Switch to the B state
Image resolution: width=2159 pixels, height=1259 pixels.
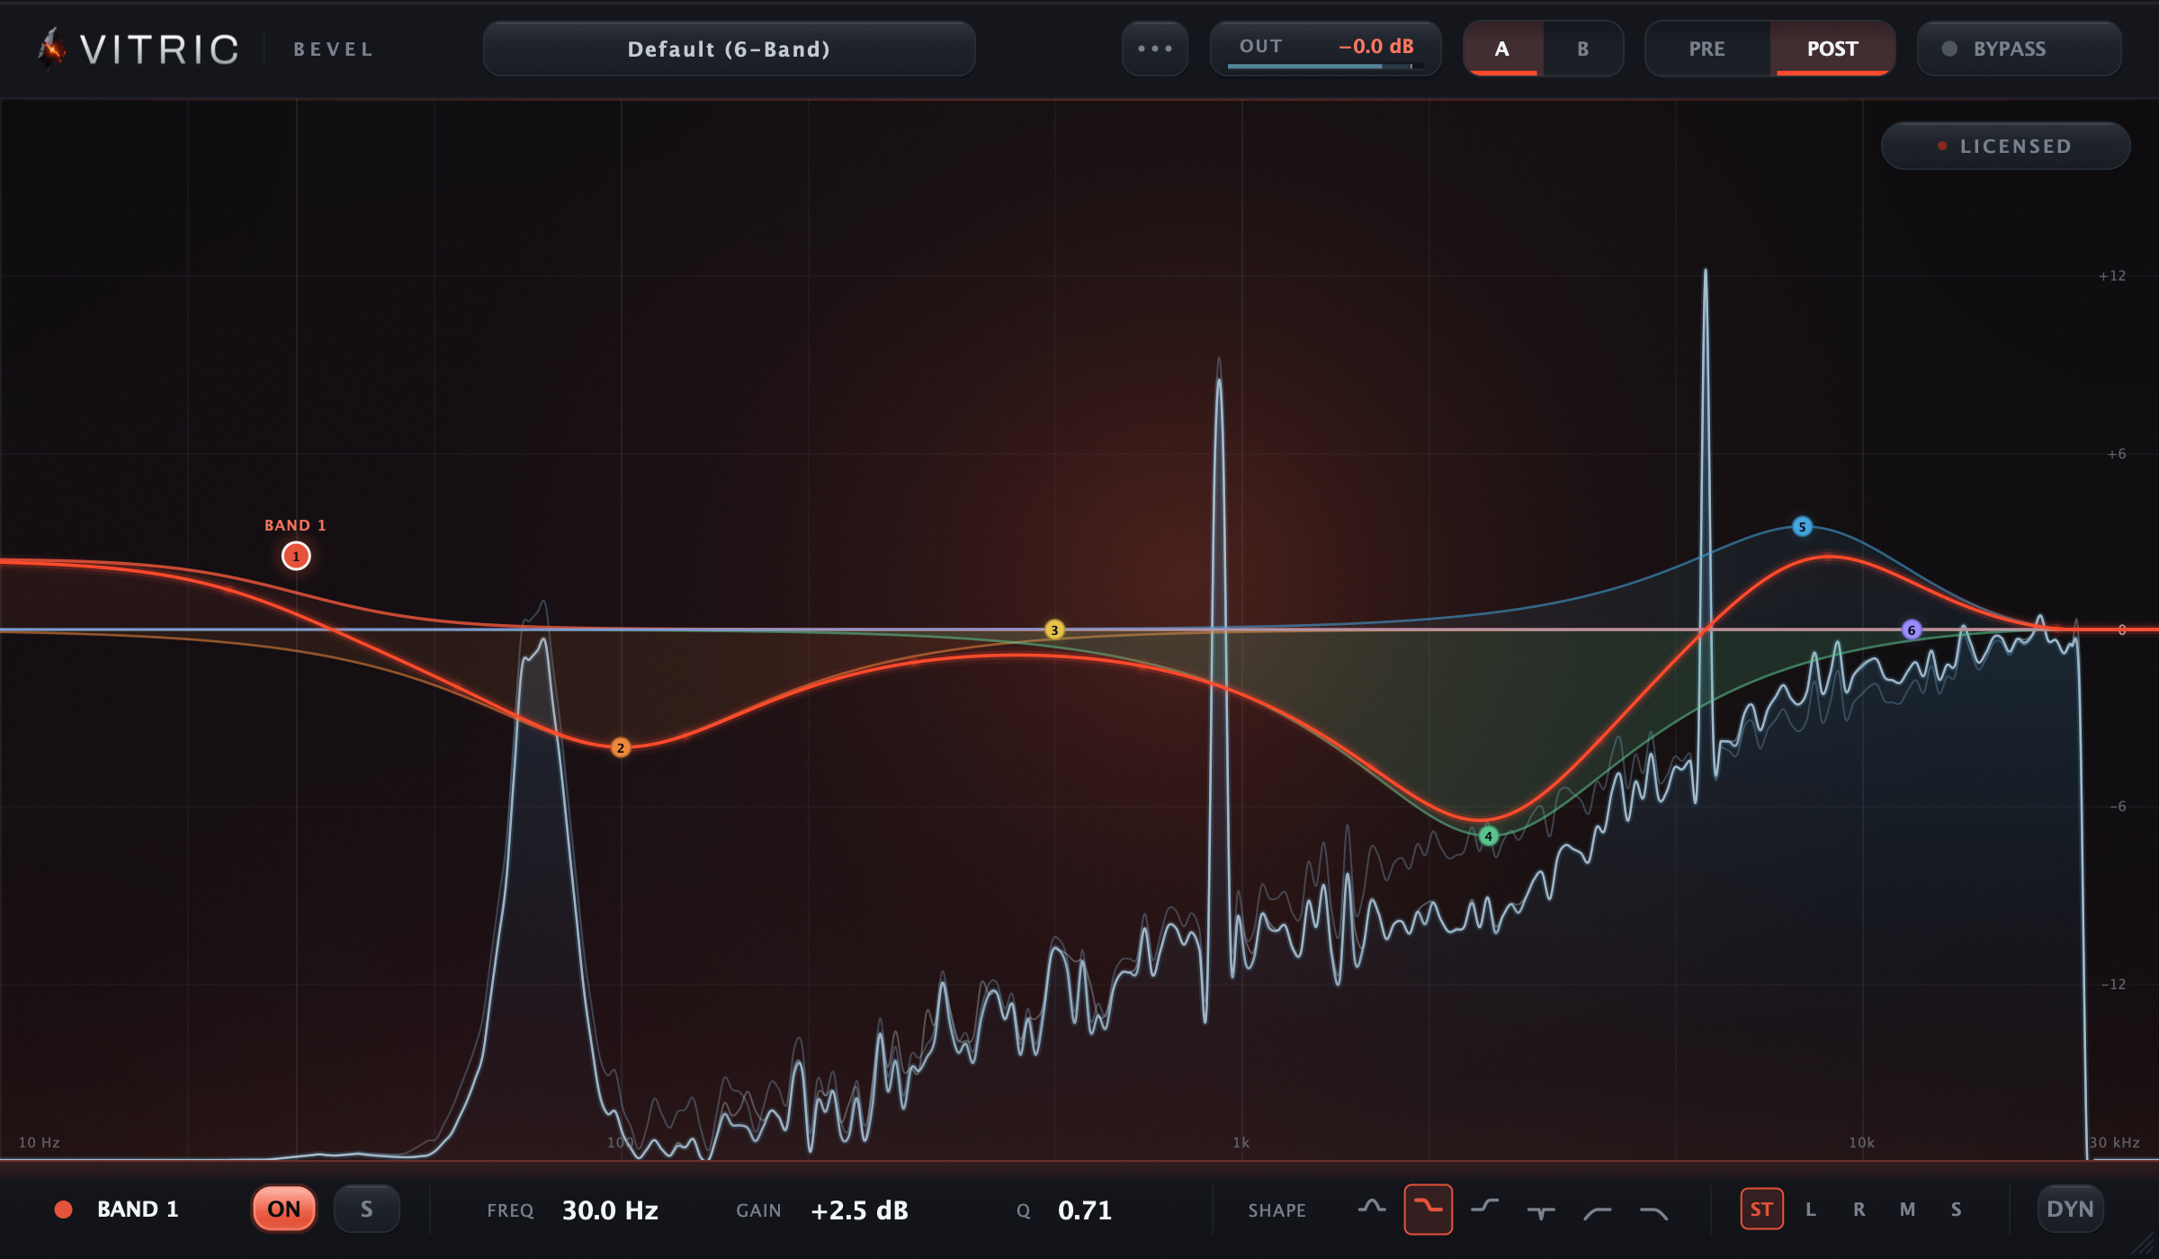coord(1583,49)
